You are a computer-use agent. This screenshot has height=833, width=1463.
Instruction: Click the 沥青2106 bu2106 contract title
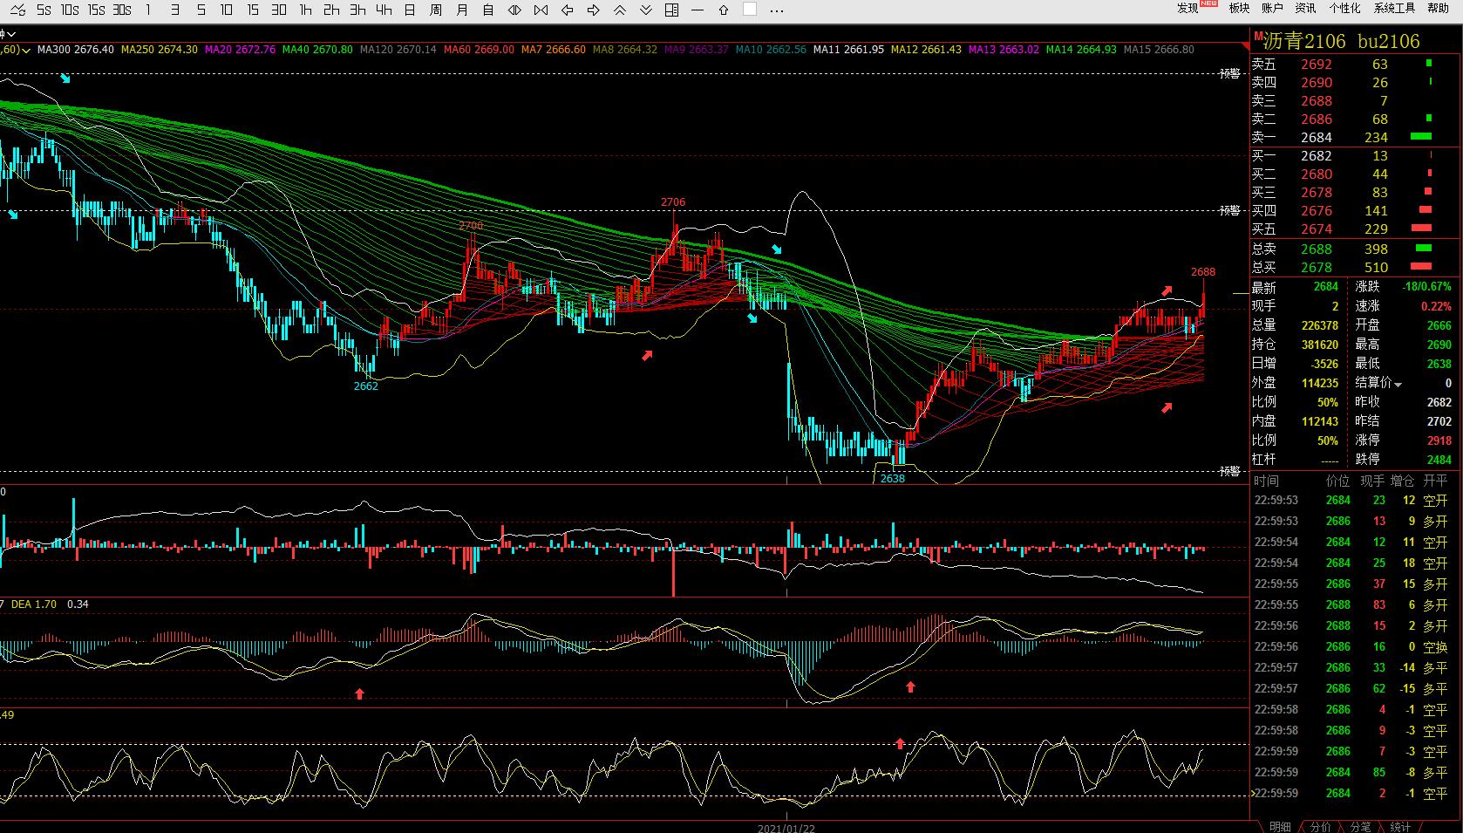1342,41
